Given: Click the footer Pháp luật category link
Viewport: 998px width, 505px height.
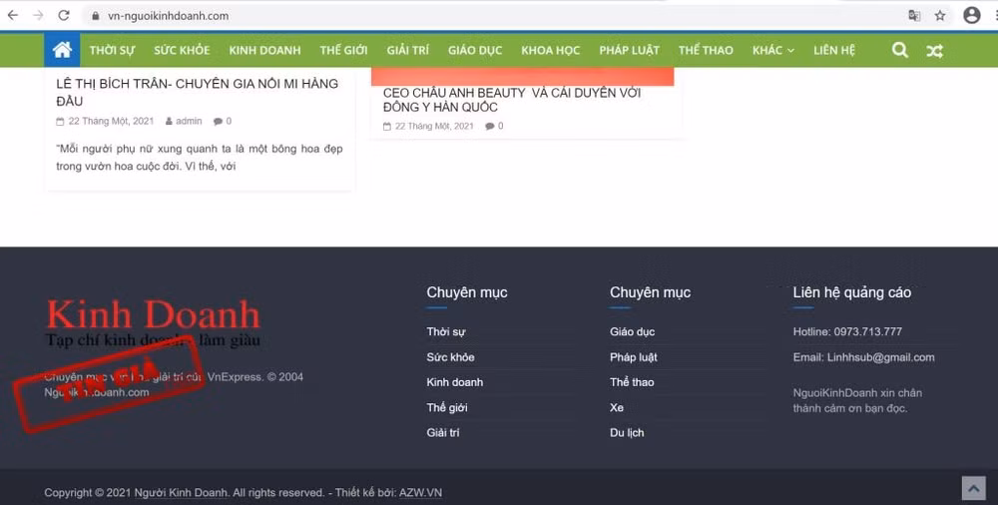Looking at the screenshot, I should pos(634,357).
